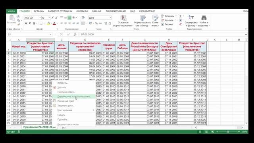This screenshot has height=143, width=254.
Task: Add new sheet with plus button
Action: [x=64, y=128]
